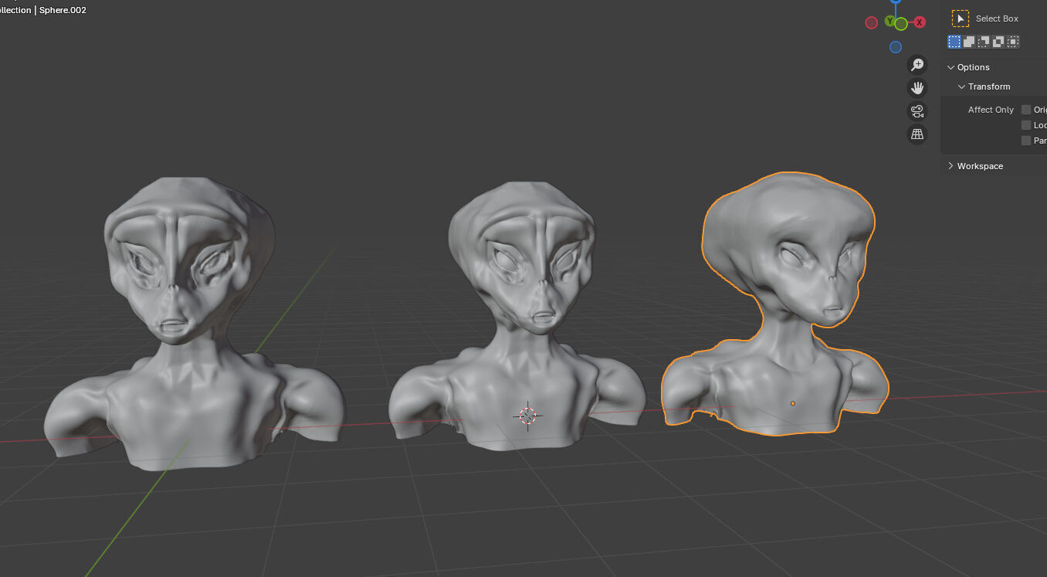Screen dimensions: 1047x577
Task: Expand the Workspace panel
Action: [x=951, y=166]
